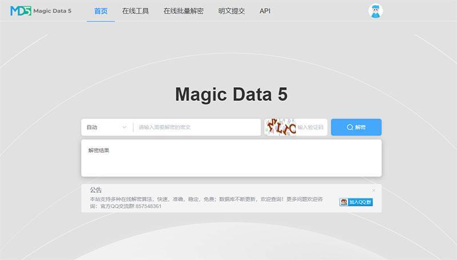
Task: Click the blue 解密 button
Action: (356, 127)
